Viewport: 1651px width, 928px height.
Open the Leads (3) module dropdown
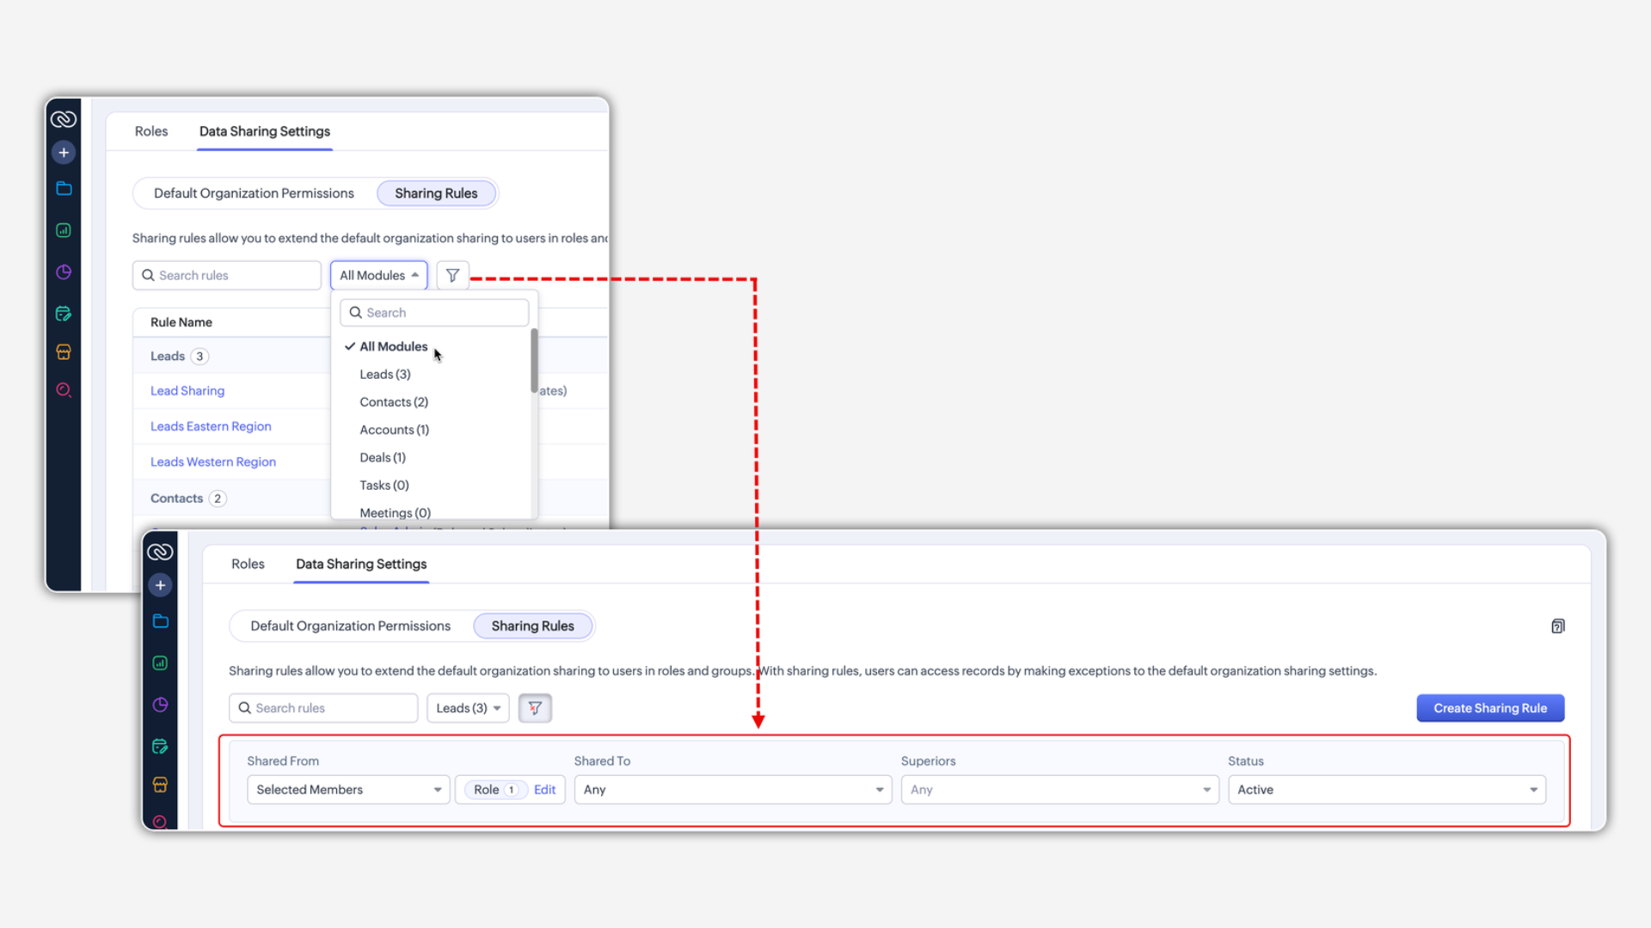[x=468, y=708]
